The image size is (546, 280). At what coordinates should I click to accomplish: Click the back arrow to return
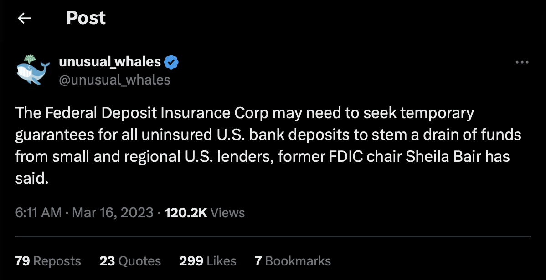pos(24,18)
